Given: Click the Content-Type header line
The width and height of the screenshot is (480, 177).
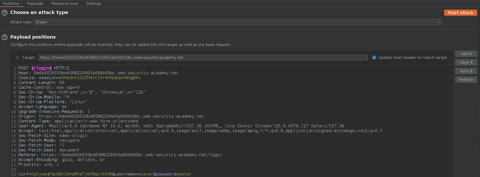Looking at the screenshot, I should click(78, 121).
